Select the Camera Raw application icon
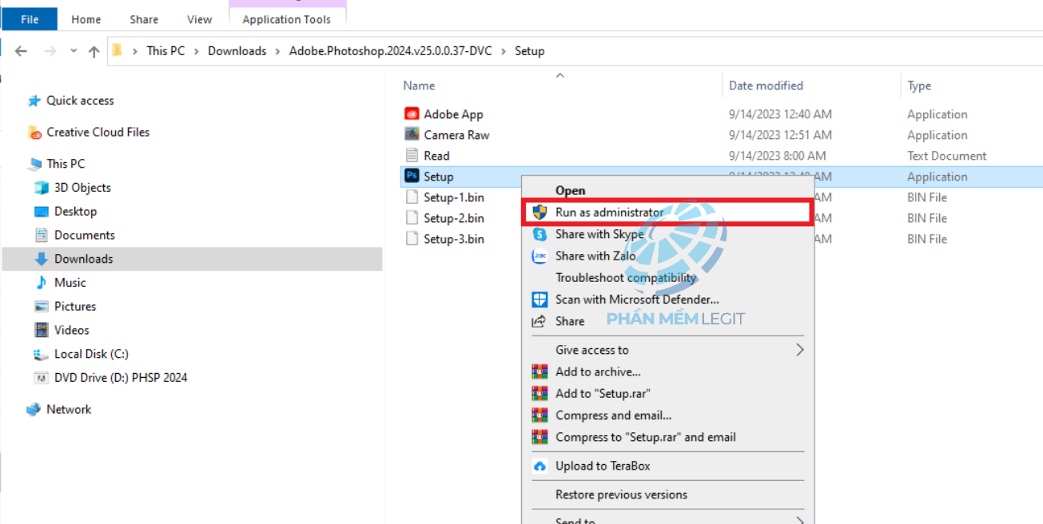This screenshot has height=524, width=1043. pyautogui.click(x=412, y=135)
